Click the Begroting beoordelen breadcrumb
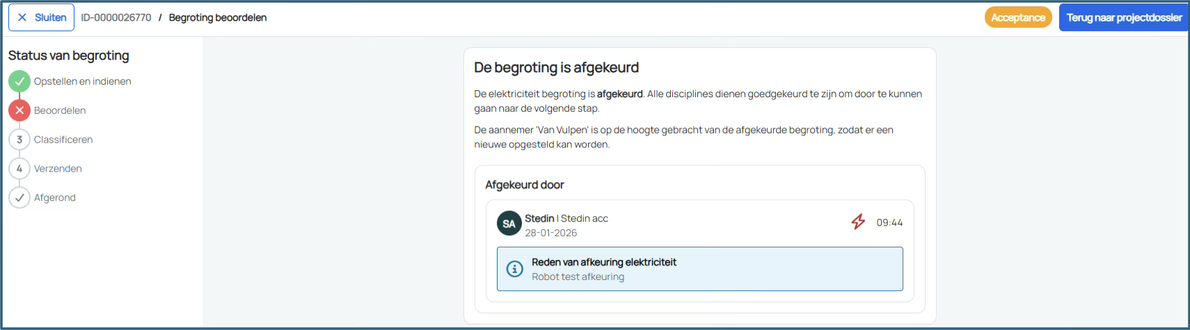This screenshot has width=1190, height=330. click(x=218, y=17)
